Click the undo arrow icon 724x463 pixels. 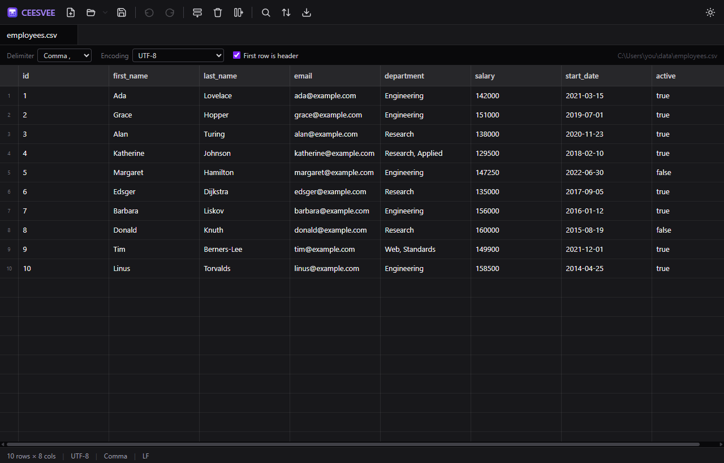pos(149,12)
